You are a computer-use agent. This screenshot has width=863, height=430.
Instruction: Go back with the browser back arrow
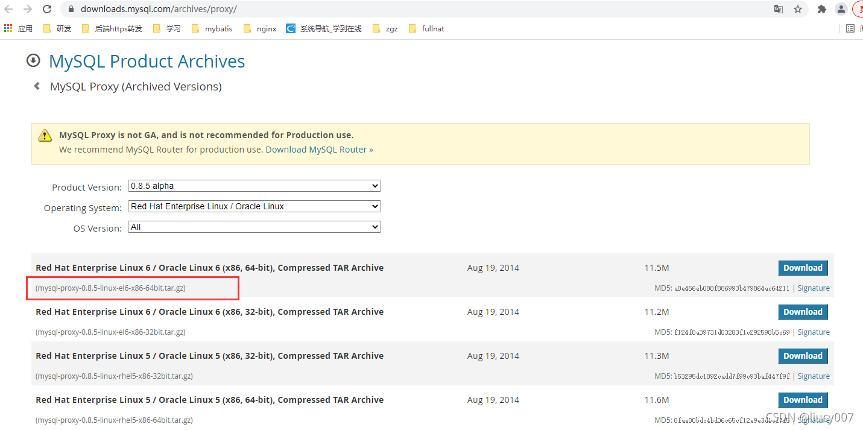9,9
